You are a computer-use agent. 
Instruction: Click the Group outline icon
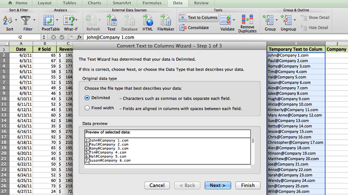pyautogui.click(x=268, y=20)
